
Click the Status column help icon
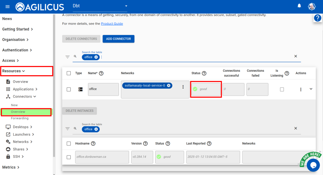[204, 73]
